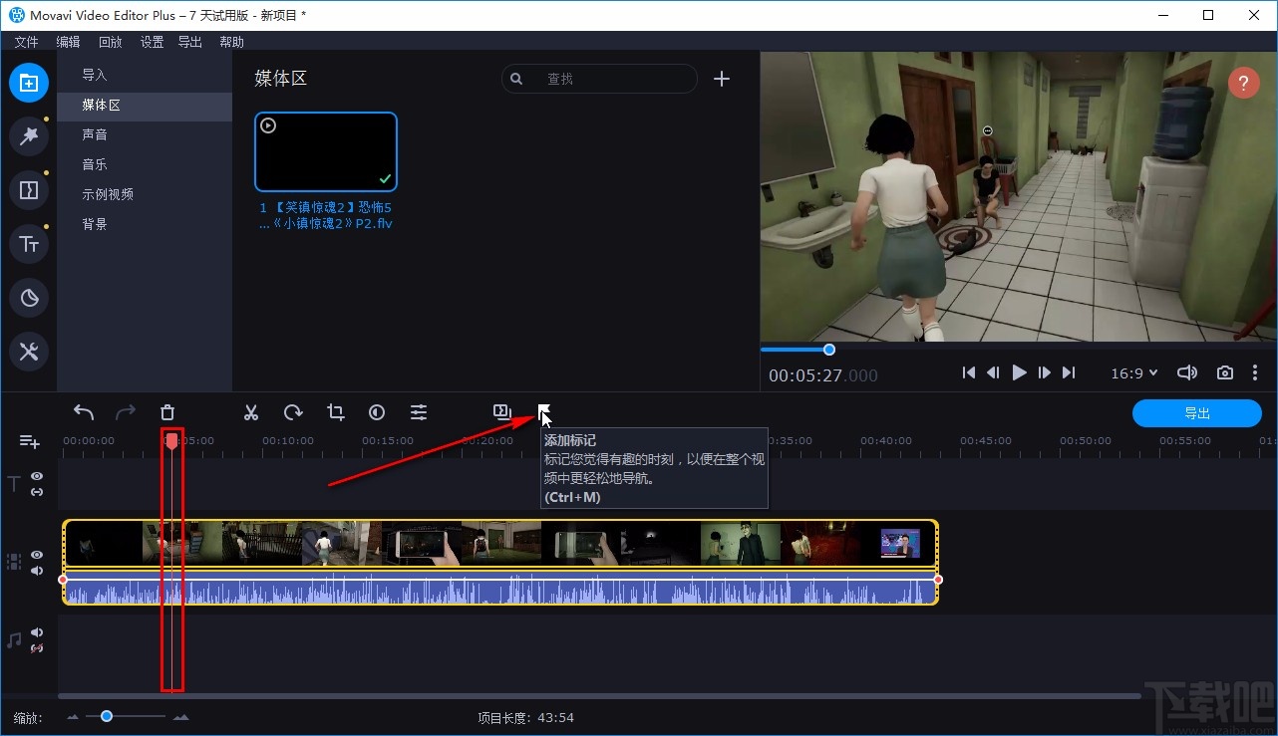Zoom in timeline with large mountain icon
Screen dimensions: 1278x736
(x=180, y=717)
